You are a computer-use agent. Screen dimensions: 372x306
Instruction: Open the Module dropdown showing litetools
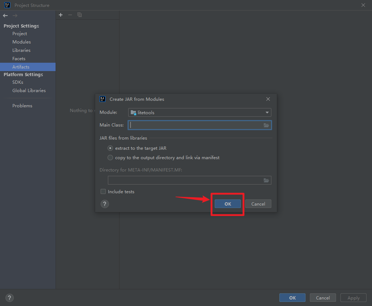(x=200, y=112)
